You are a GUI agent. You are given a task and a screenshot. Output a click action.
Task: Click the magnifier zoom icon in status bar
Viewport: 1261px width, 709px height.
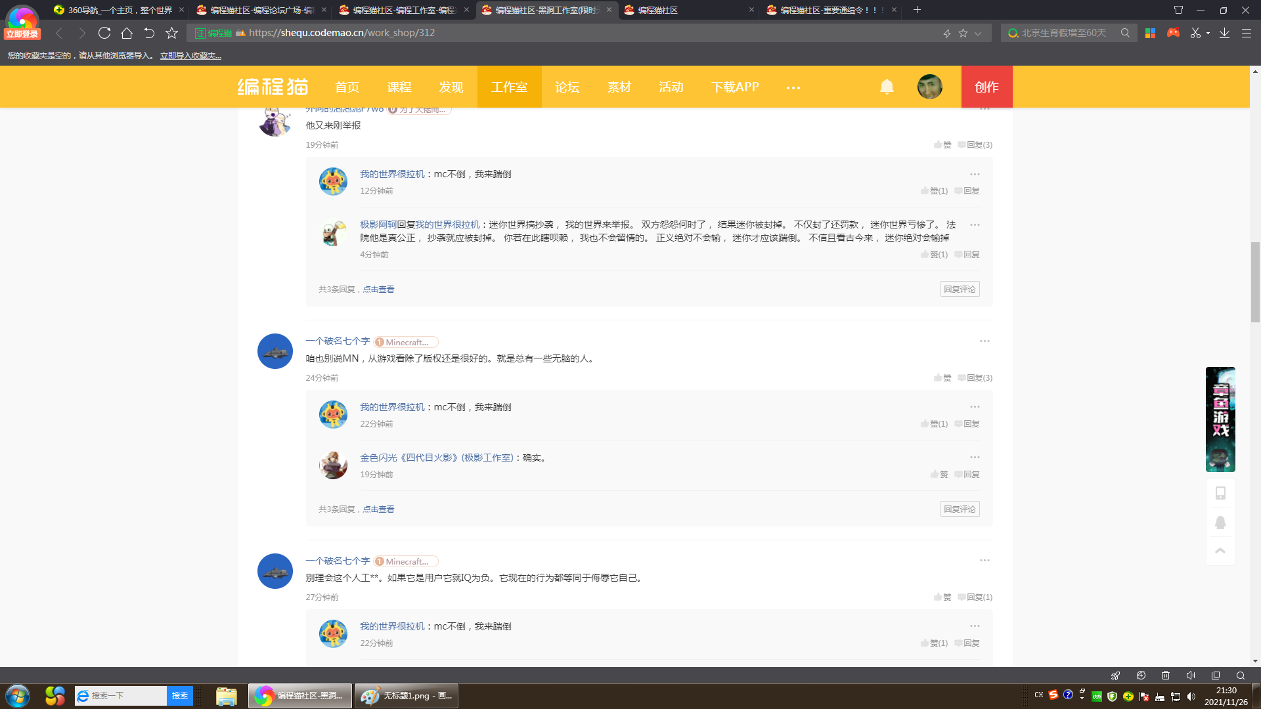pyautogui.click(x=1241, y=676)
